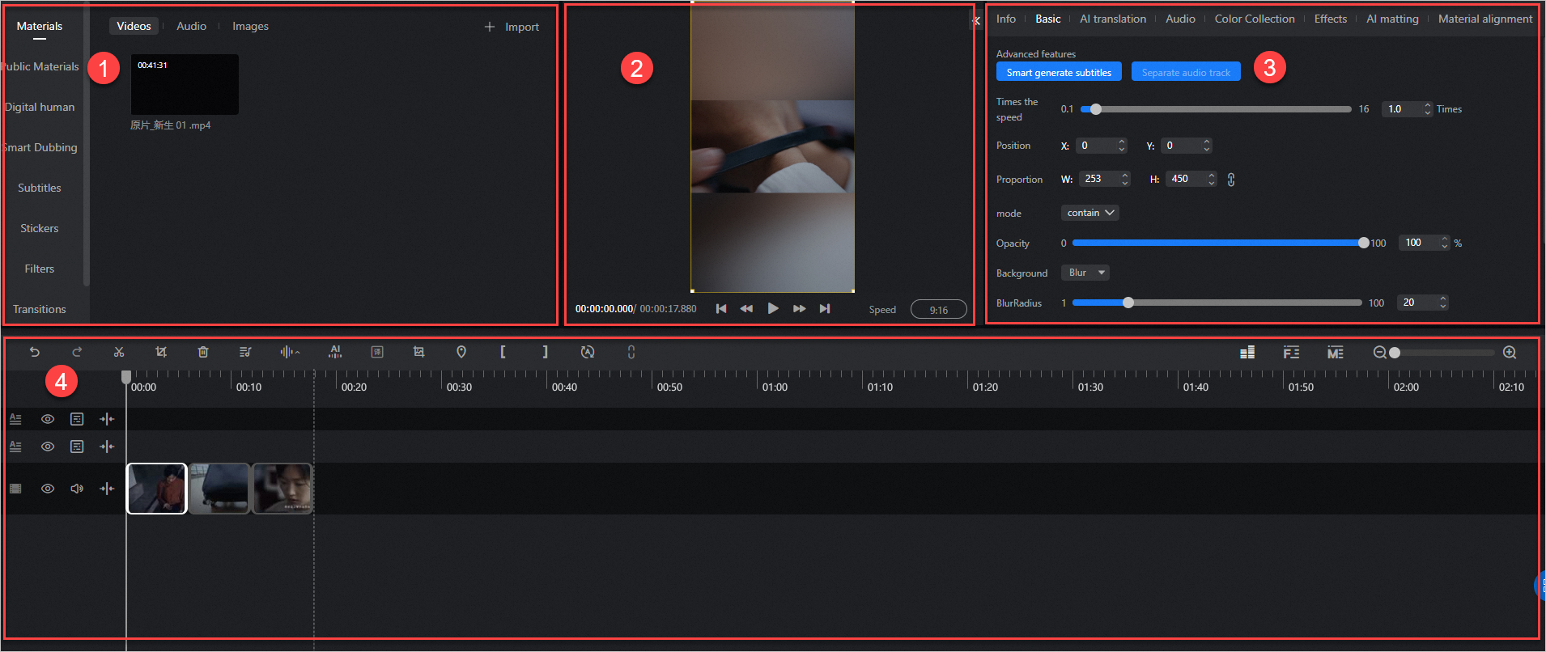
Task: Zoom out the timeline with minus magnifier
Action: tap(1380, 353)
